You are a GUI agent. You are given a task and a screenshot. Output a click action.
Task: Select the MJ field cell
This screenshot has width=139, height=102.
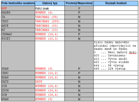pyautogui.click(x=18, y=30)
